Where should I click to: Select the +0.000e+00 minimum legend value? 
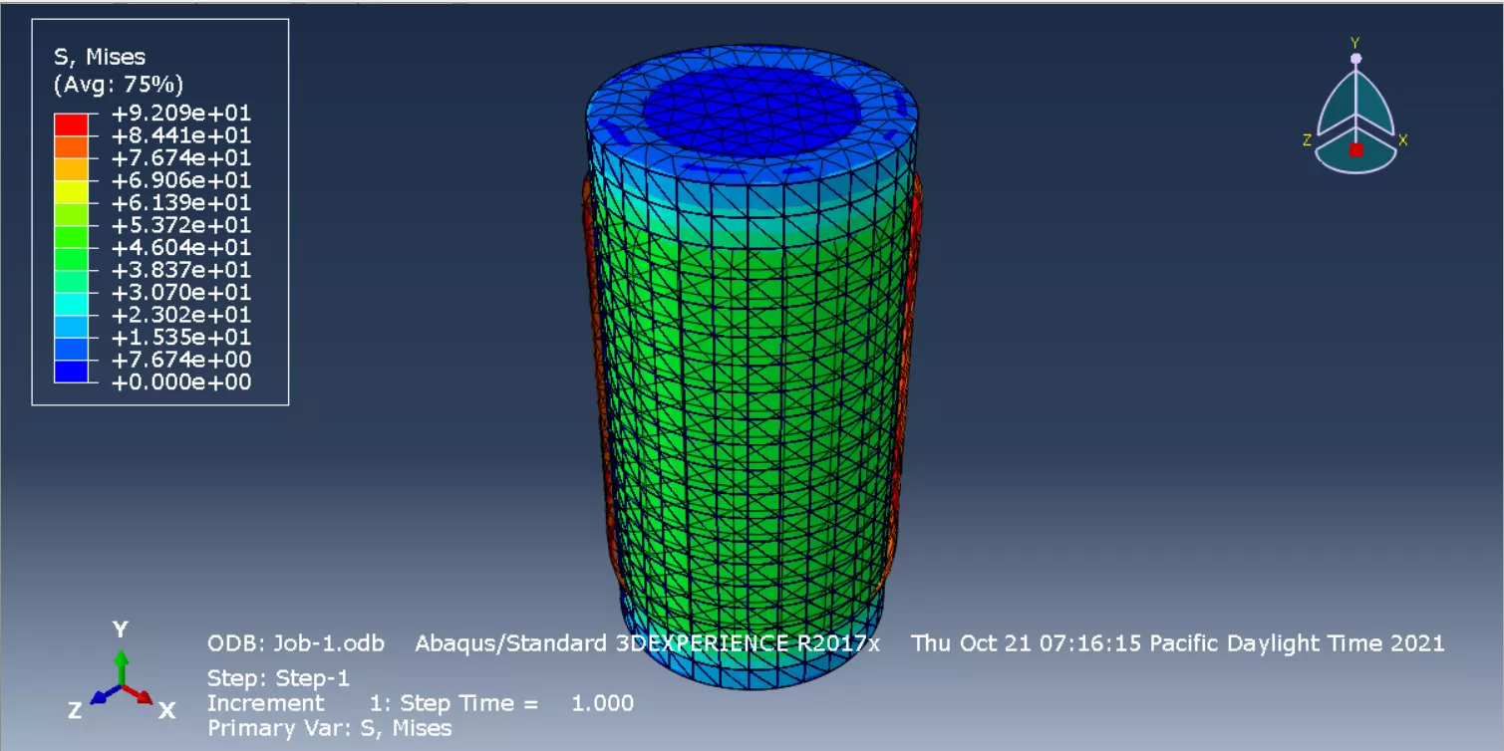180,382
